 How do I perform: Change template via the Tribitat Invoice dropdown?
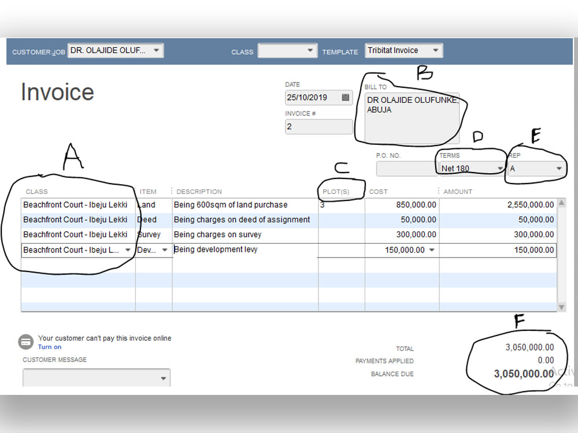coord(435,50)
